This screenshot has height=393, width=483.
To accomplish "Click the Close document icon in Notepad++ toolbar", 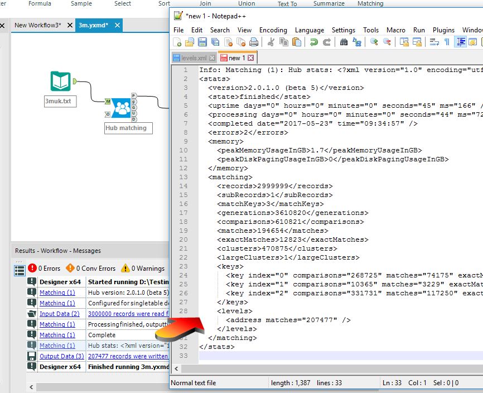I will [x=228, y=42].
